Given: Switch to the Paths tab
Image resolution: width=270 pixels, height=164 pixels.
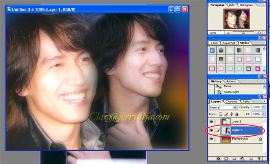Looking at the screenshot, I should click(246, 102).
